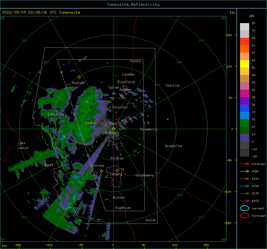
Task: Click the asterisk marker east of Innisfail
Action: 141,102
